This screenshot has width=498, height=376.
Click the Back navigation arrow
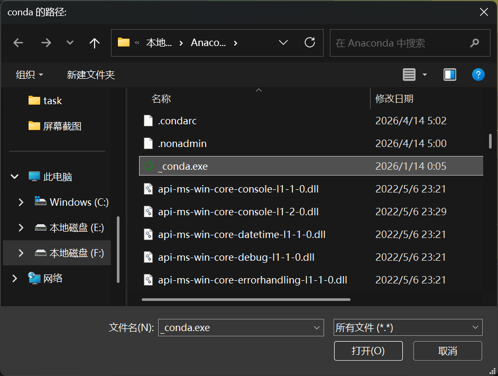click(19, 43)
